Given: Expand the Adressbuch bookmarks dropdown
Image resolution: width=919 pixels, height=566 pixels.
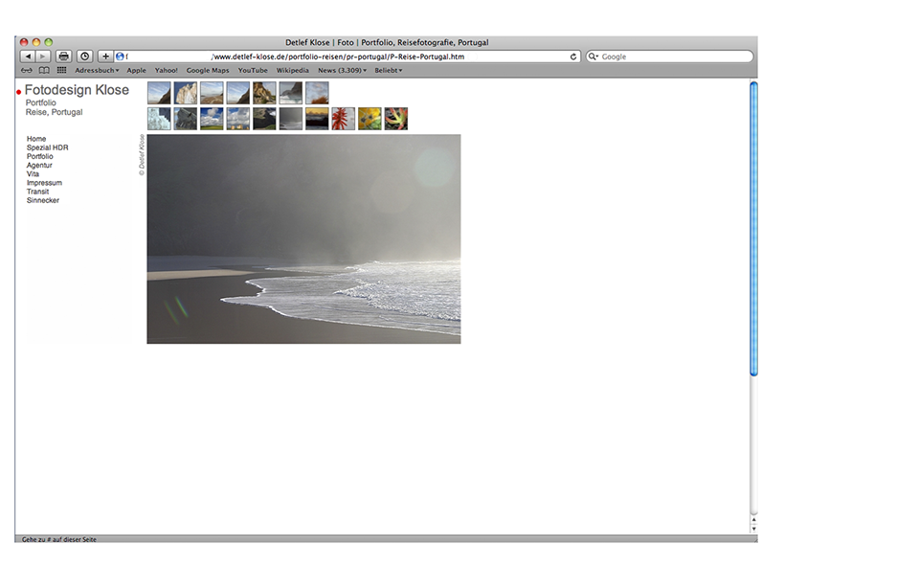Looking at the screenshot, I should click(x=97, y=70).
